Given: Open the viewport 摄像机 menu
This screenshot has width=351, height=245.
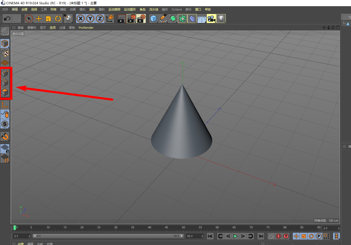Looking at the screenshot, I should tap(32, 28).
